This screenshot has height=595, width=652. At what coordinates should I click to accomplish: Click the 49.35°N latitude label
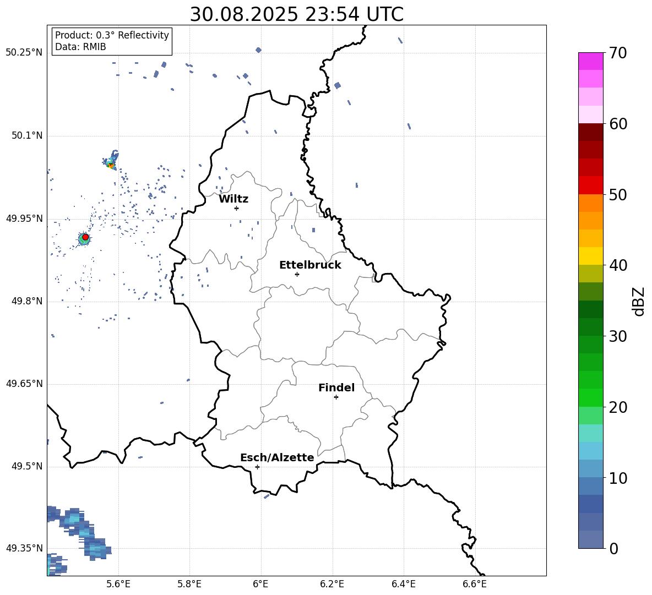(x=24, y=548)
